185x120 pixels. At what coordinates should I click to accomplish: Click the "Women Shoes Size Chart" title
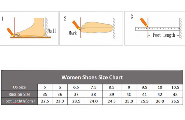pyautogui.click(x=92, y=77)
